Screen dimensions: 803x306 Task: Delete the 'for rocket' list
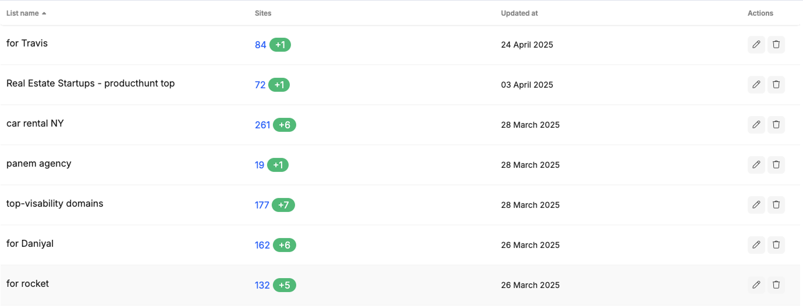(776, 285)
